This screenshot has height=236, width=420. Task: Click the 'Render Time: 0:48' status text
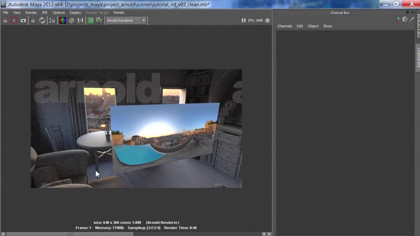click(180, 228)
